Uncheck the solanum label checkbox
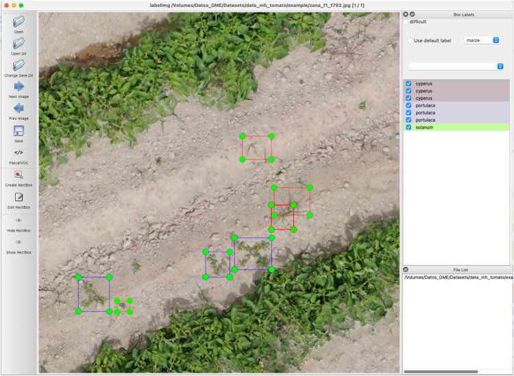 [x=408, y=127]
